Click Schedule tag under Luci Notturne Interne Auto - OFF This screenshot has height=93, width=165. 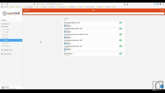coord(68,44)
